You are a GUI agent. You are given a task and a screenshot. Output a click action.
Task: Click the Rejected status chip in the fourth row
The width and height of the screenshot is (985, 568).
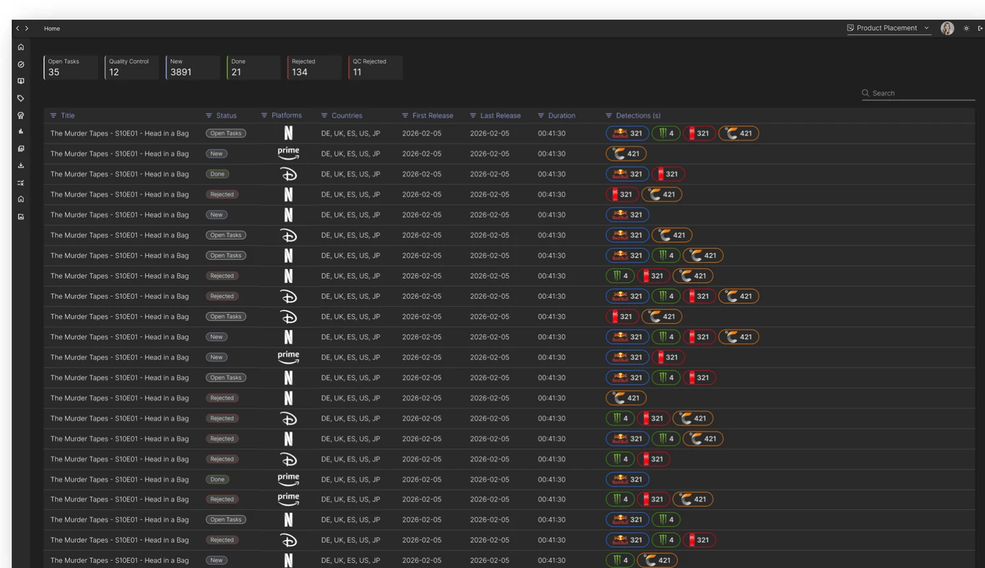click(222, 194)
